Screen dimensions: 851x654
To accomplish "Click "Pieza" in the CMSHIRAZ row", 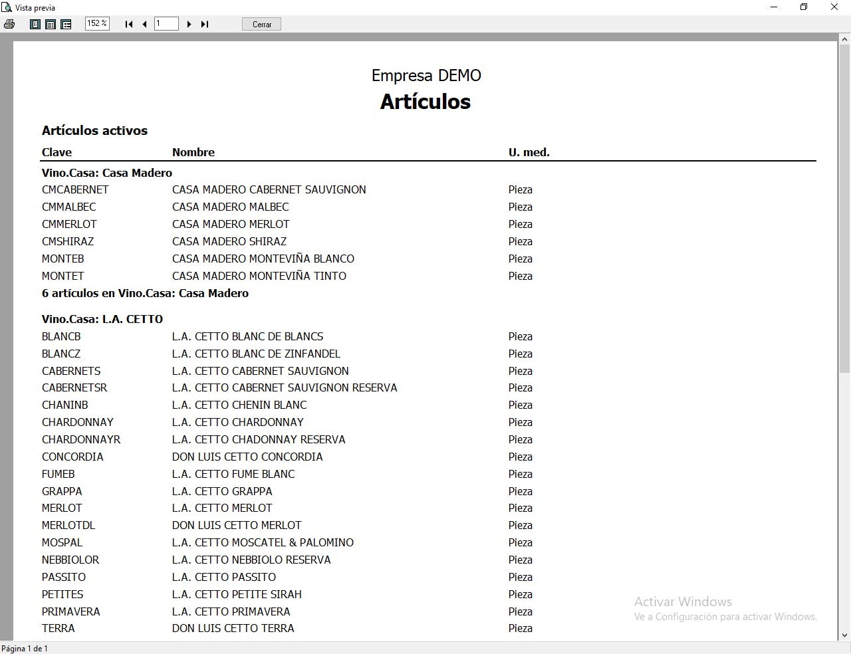I will point(521,241).
